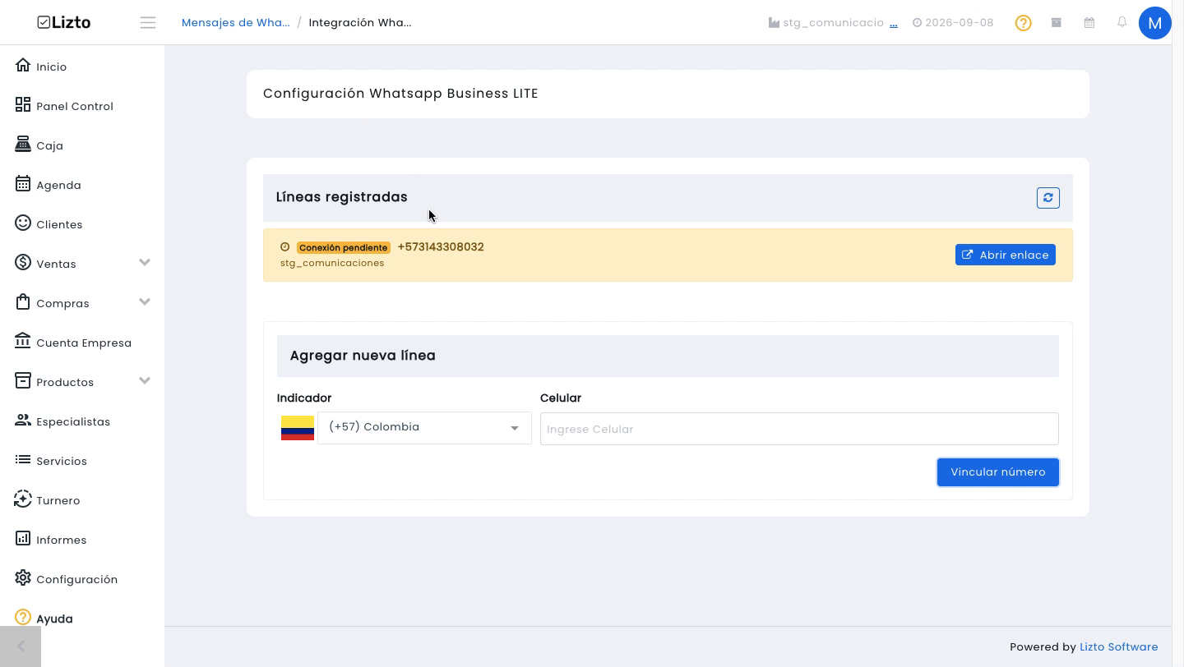Open the yellow help question icon
The image size is (1184, 667).
point(1023,23)
